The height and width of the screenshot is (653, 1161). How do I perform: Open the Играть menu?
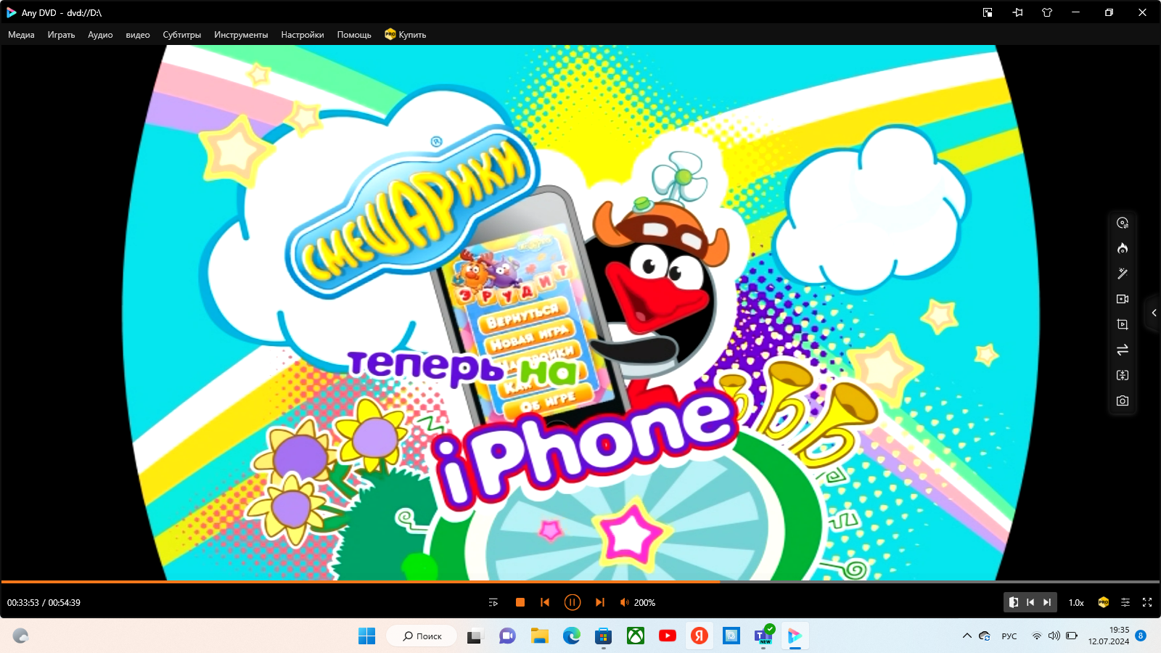tap(61, 35)
